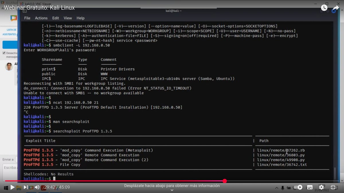This screenshot has width=344, height=193.
Task: Mute the video volume speaker icon
Action: [x=37, y=187]
